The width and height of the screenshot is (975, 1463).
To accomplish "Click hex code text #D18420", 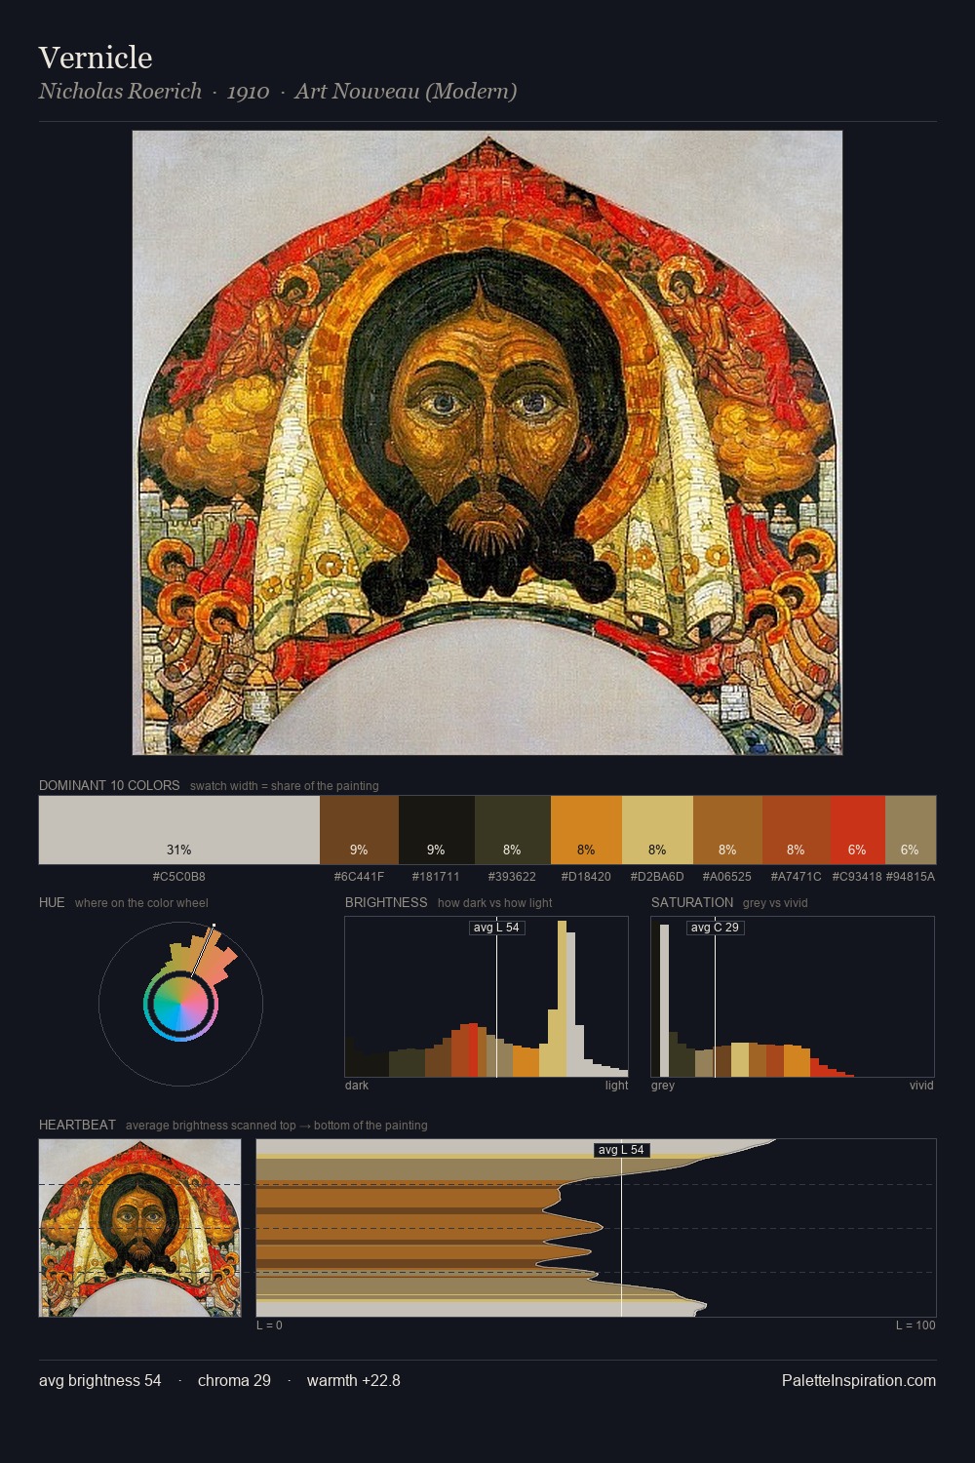I will (586, 877).
